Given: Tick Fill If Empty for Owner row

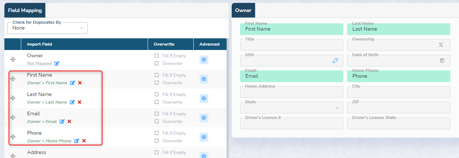Looking at the screenshot, I should (156, 56).
